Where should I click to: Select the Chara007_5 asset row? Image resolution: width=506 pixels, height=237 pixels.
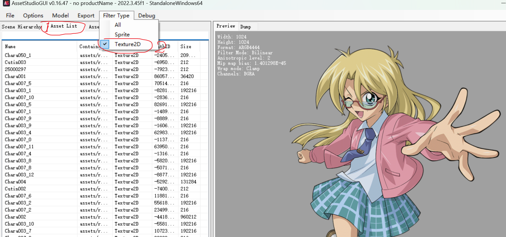click(105, 83)
